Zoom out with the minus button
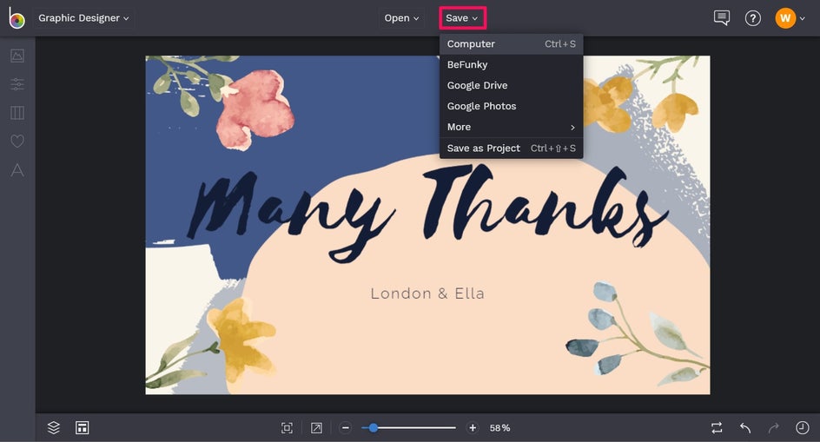This screenshot has height=442, width=820. pos(345,428)
